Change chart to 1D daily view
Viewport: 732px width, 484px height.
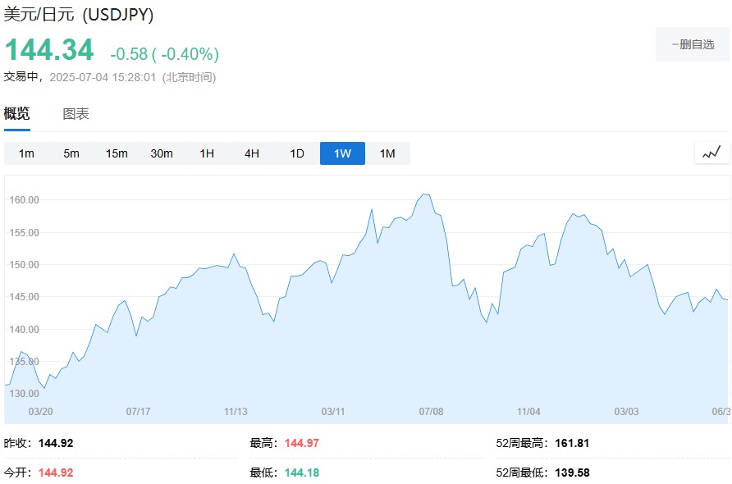pyautogui.click(x=297, y=153)
